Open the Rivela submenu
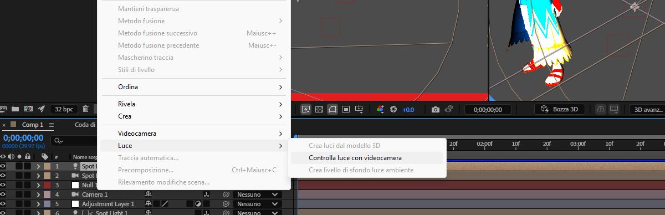The height and width of the screenshot is (215, 665). pyautogui.click(x=195, y=104)
